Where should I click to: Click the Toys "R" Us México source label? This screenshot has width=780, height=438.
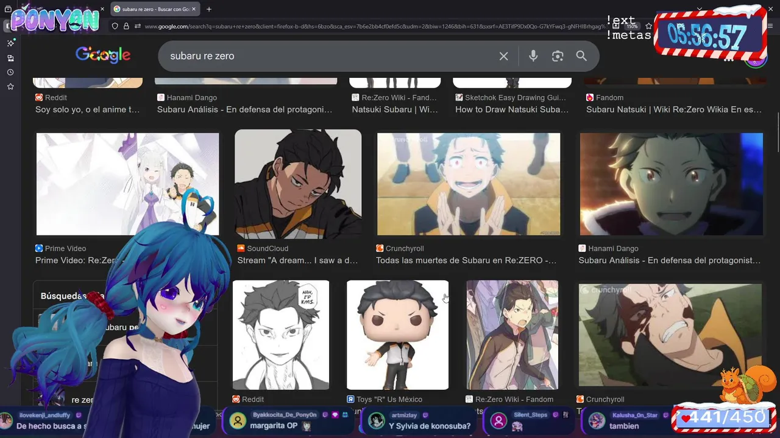pyautogui.click(x=385, y=399)
